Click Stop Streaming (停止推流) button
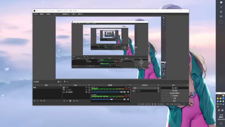Viewport: 225px width, 127px height. [174, 88]
